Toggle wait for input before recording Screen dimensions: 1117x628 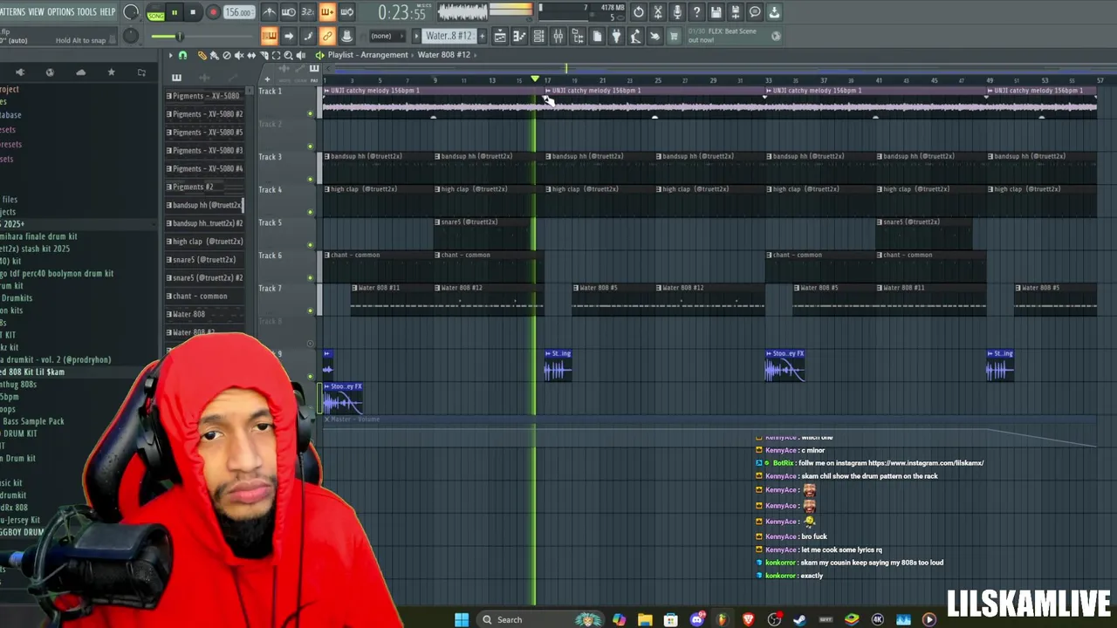pyautogui.click(x=289, y=11)
